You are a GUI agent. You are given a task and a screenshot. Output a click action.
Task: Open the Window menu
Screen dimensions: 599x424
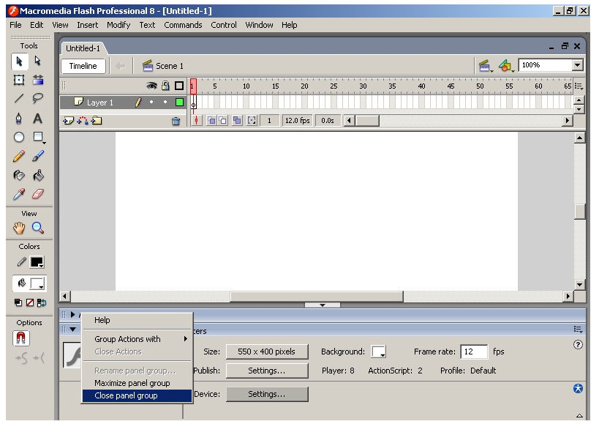tap(259, 25)
